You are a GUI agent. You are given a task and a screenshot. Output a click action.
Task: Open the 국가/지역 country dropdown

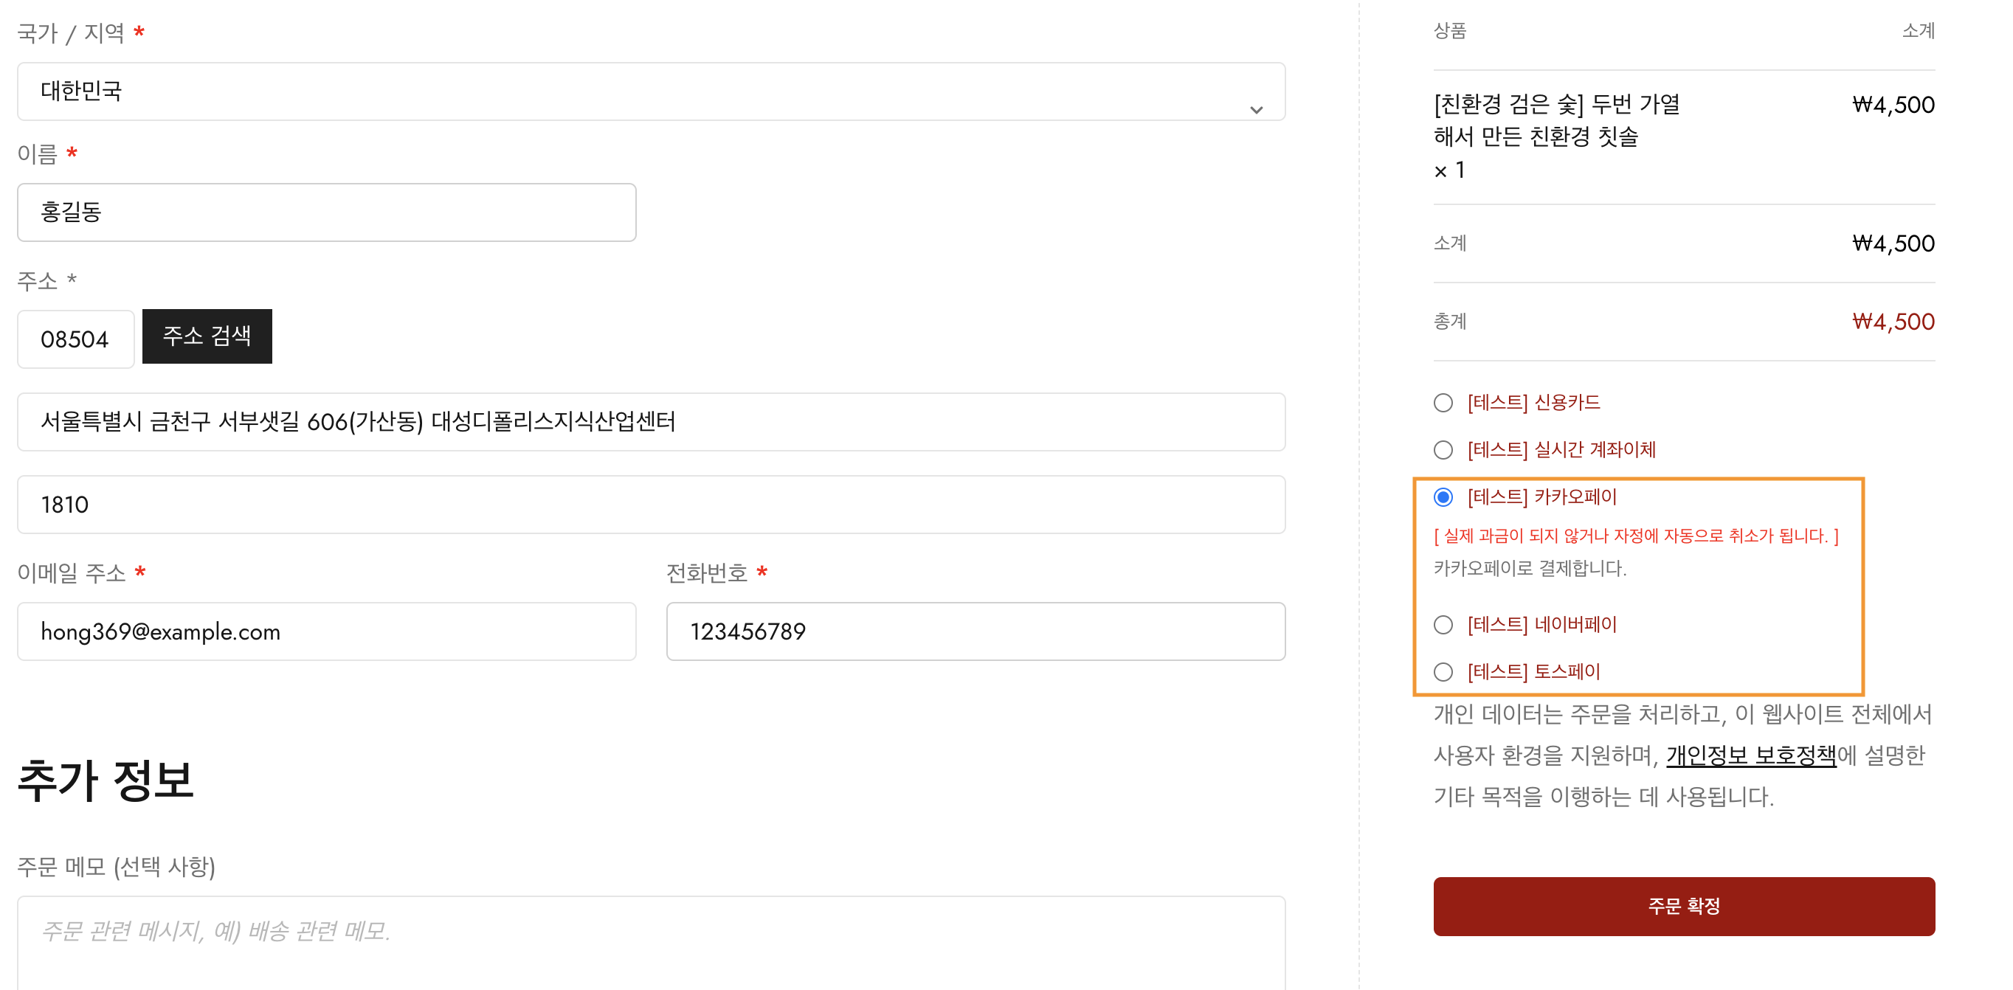[x=650, y=91]
